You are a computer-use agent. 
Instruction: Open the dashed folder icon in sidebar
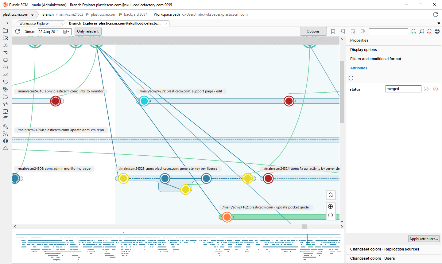(5, 97)
